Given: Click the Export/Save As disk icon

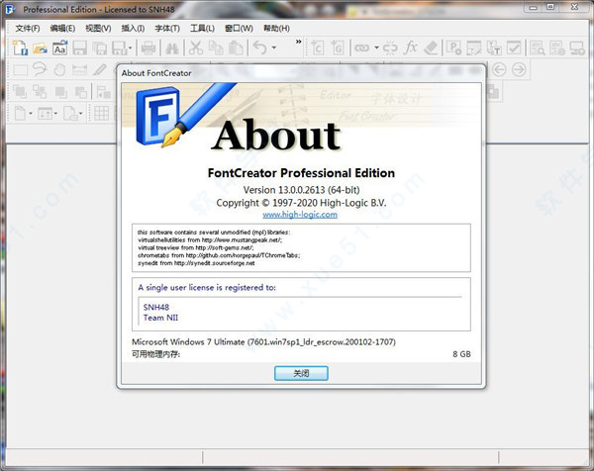Looking at the screenshot, I should point(119,48).
